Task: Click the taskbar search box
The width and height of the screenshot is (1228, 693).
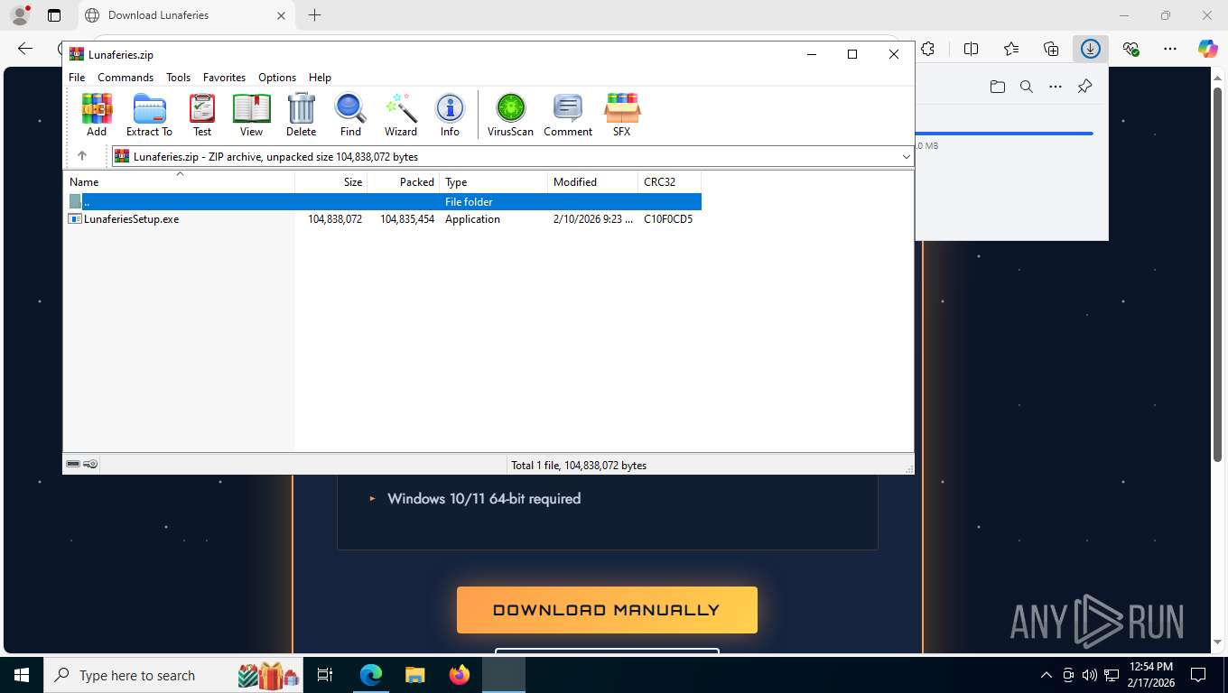Action: (x=173, y=675)
